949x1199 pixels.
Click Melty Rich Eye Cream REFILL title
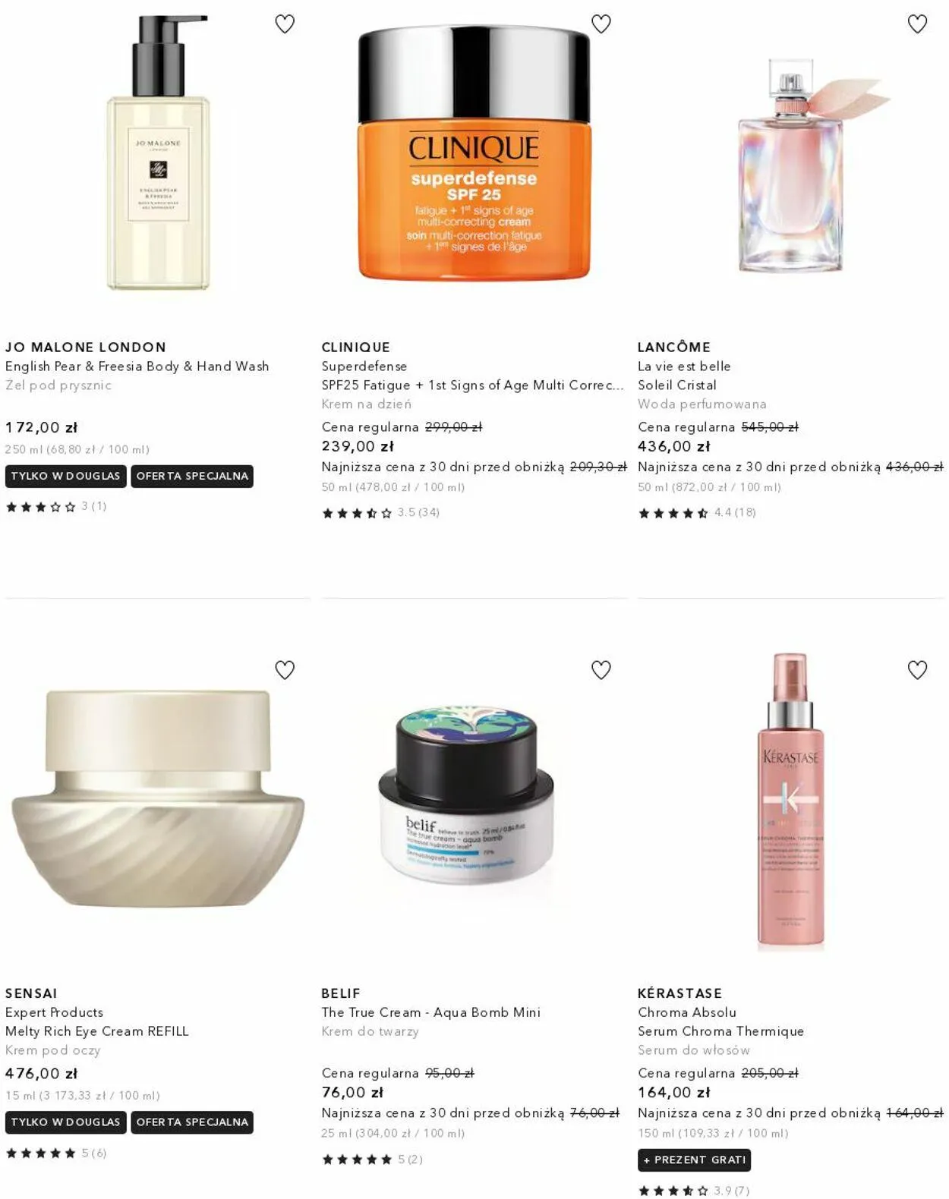click(x=97, y=1031)
